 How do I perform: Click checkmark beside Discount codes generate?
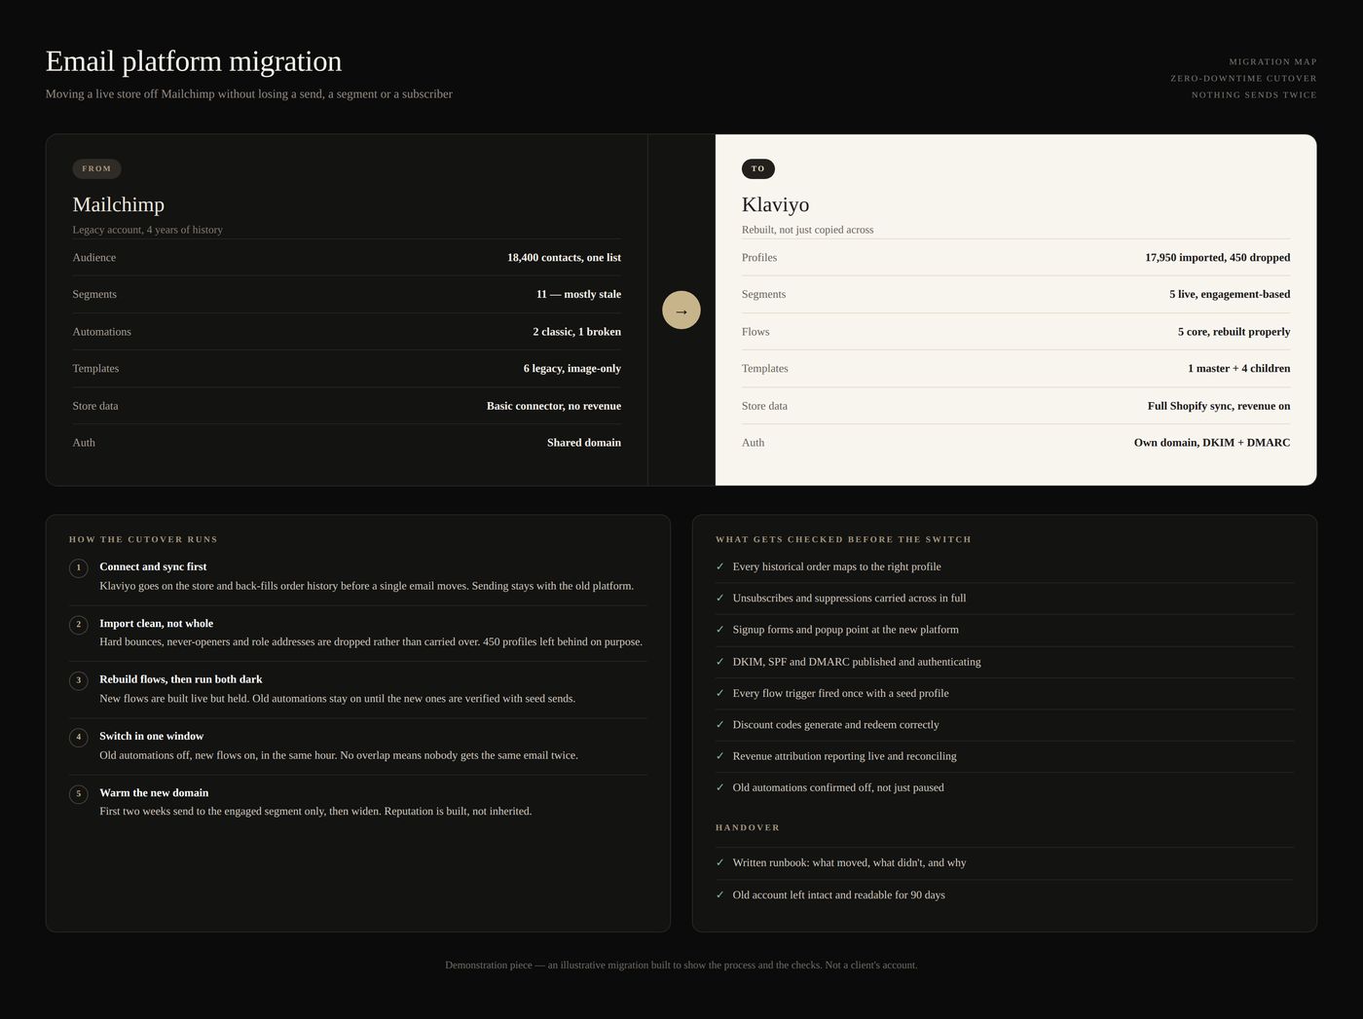click(x=720, y=724)
